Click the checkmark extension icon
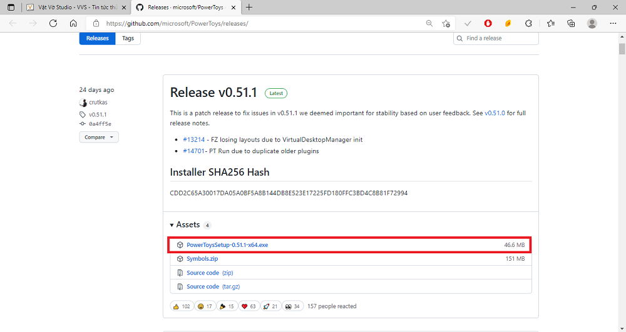Image resolution: width=626 pixels, height=332 pixels. 468,24
